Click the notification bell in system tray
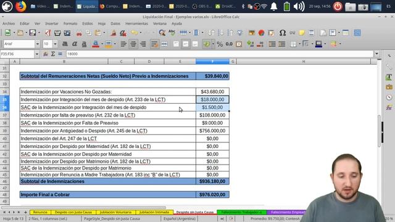395x222 pixels. 274,6
